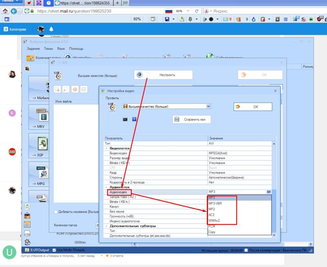The width and height of the screenshot is (327, 267).
Task: Click the notification bell on the mail.ru header
Action: (52, 29)
